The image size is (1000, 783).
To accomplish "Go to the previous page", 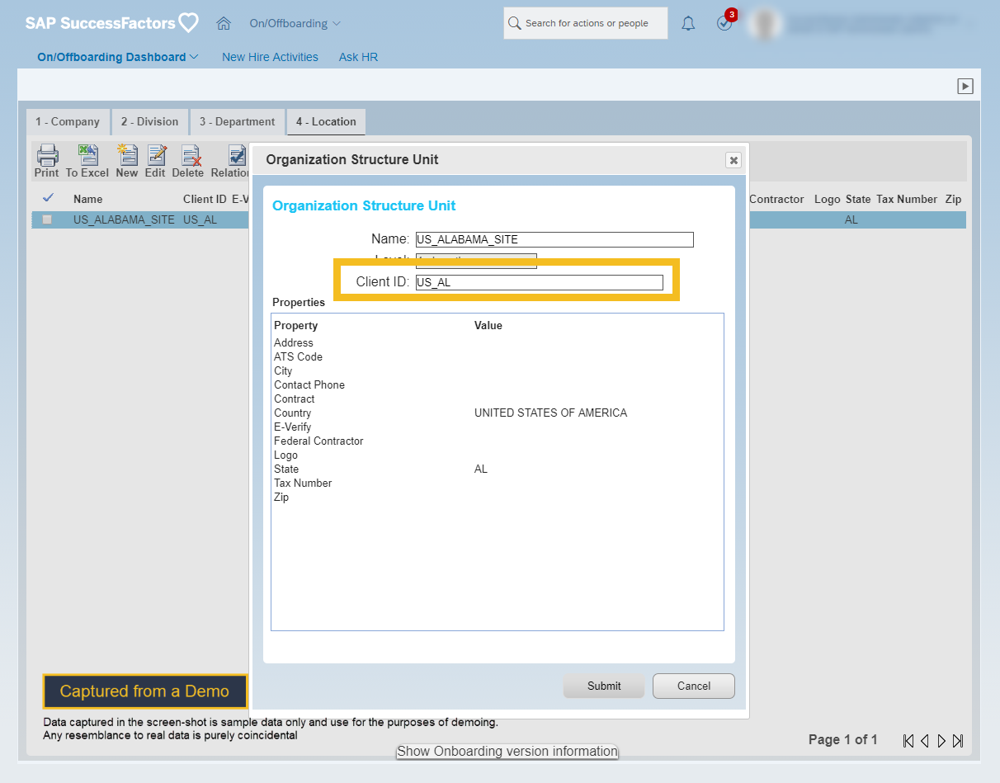I will [925, 741].
